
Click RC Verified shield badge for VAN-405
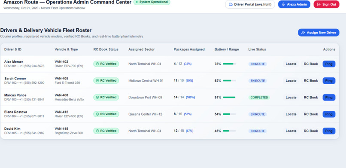tap(106, 81)
